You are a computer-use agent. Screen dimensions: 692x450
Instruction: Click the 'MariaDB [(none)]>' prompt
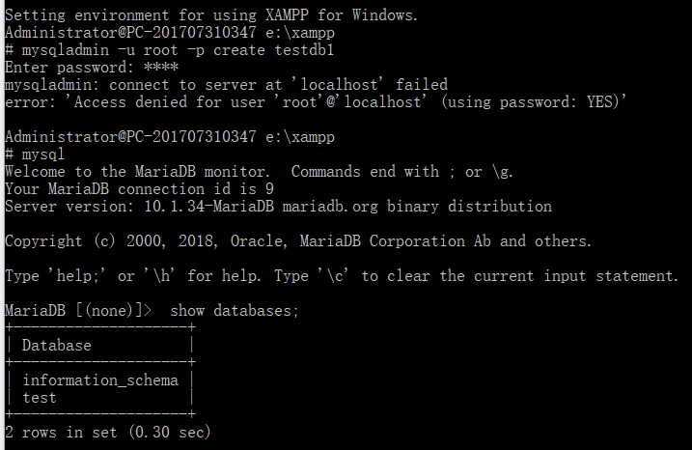coord(78,311)
